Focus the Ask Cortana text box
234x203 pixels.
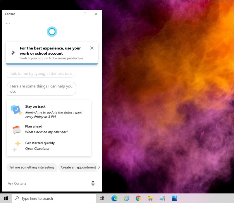coord(48,183)
